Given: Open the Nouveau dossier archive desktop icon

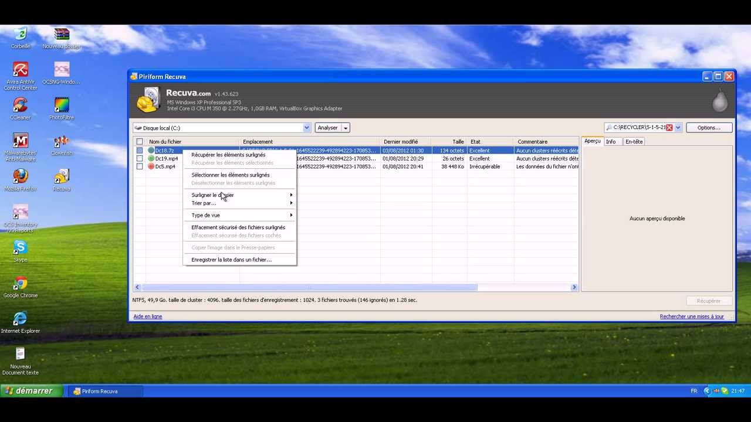Looking at the screenshot, I should 62,38.
